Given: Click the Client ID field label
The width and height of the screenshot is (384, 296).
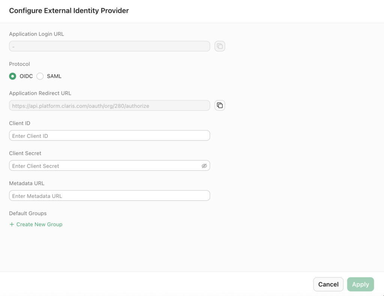Looking at the screenshot, I should click(19, 123).
